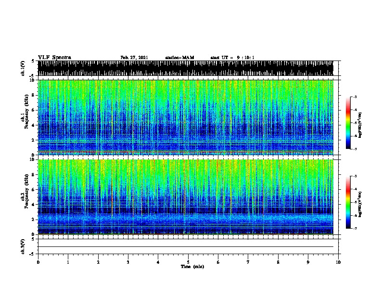Click the "-7" label on ch.1 color bar
381x294 pixels.
click(355, 149)
